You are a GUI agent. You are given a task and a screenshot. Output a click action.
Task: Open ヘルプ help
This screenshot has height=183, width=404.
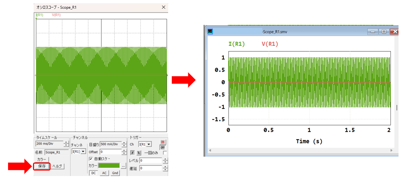(57, 166)
